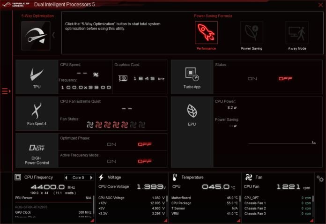Select previous core with the left arrow
The image size is (326, 224).
66,178
